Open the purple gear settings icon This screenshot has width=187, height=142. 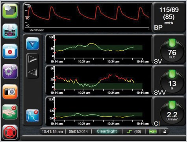[x=10, y=71]
